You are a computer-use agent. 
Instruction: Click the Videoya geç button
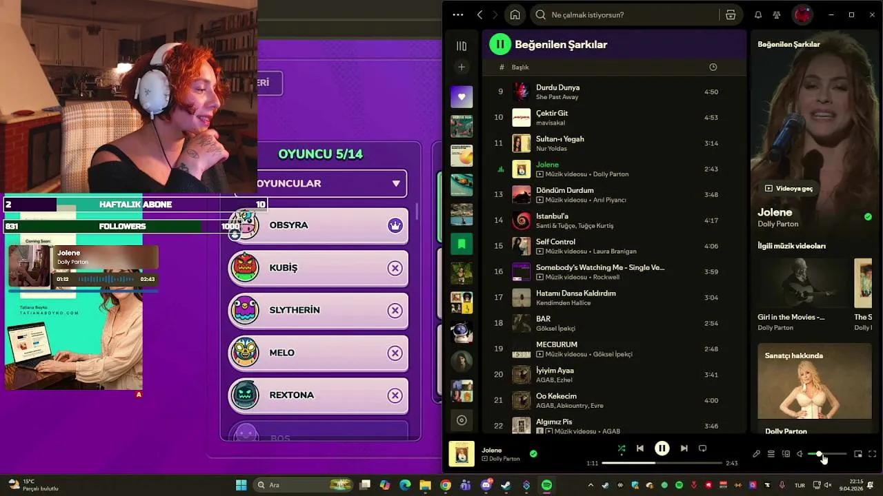[x=788, y=188]
